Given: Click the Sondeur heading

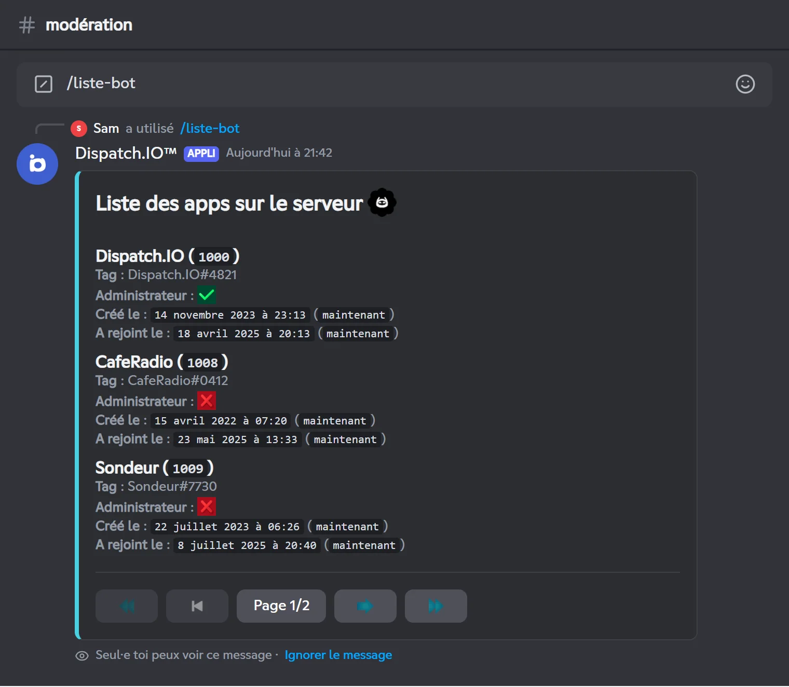Looking at the screenshot, I should click(x=127, y=468).
